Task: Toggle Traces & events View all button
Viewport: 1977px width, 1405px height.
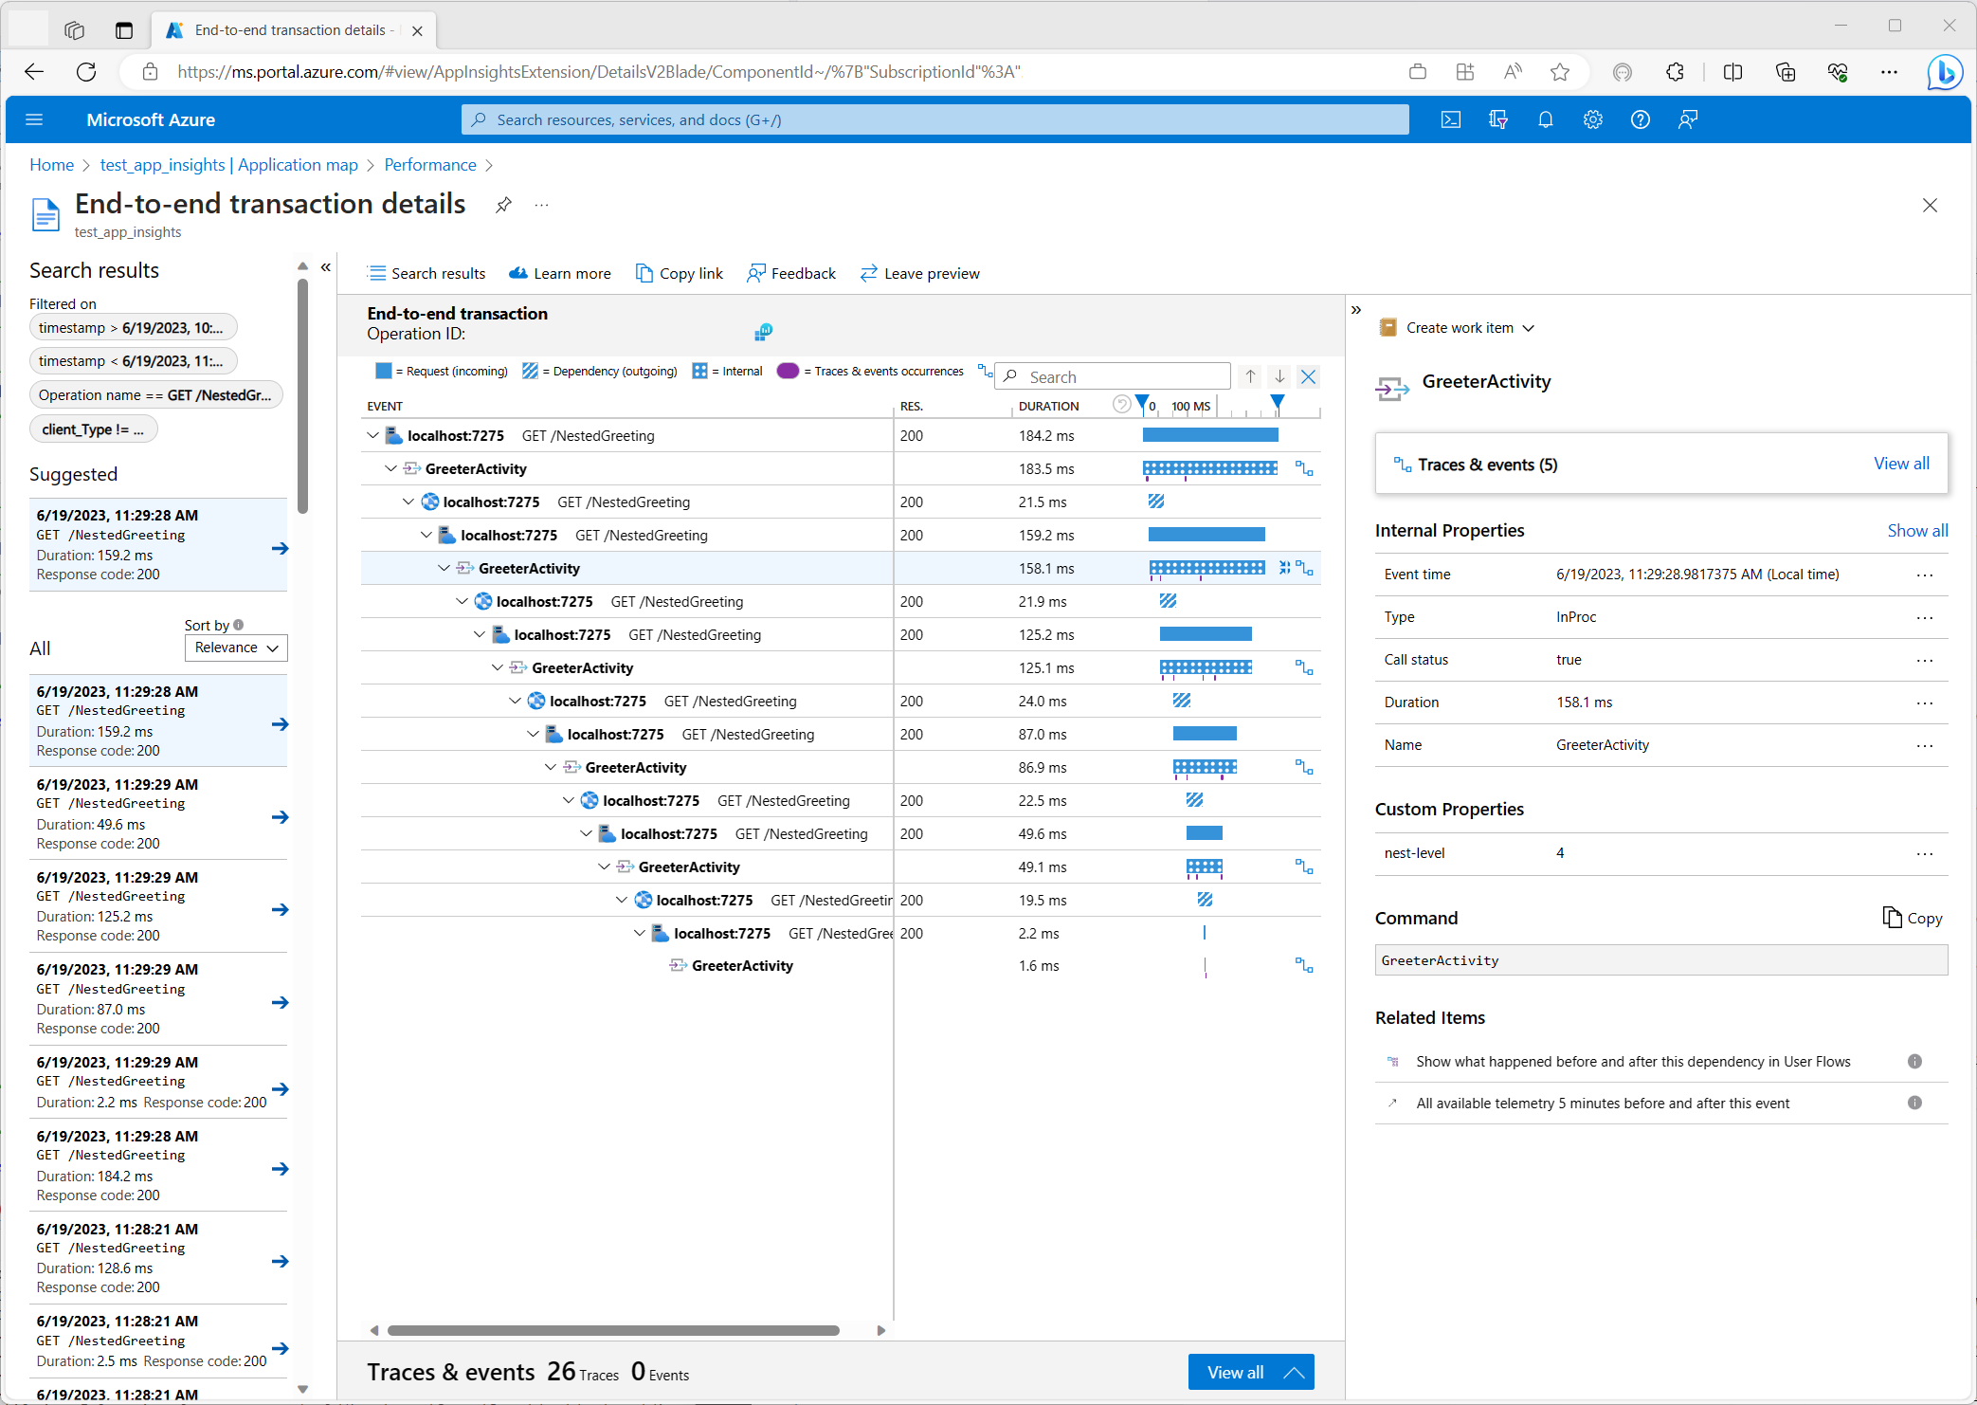Action: tap(1250, 1372)
